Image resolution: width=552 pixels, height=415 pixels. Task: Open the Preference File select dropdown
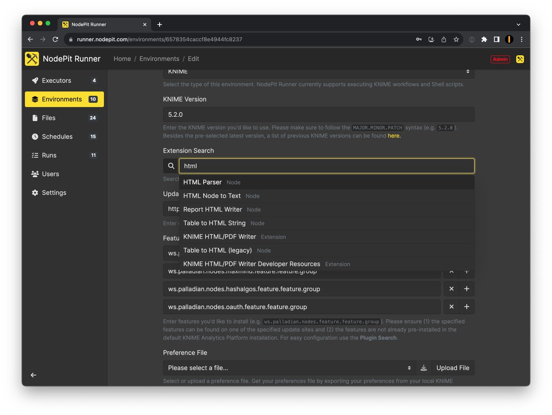click(290, 368)
